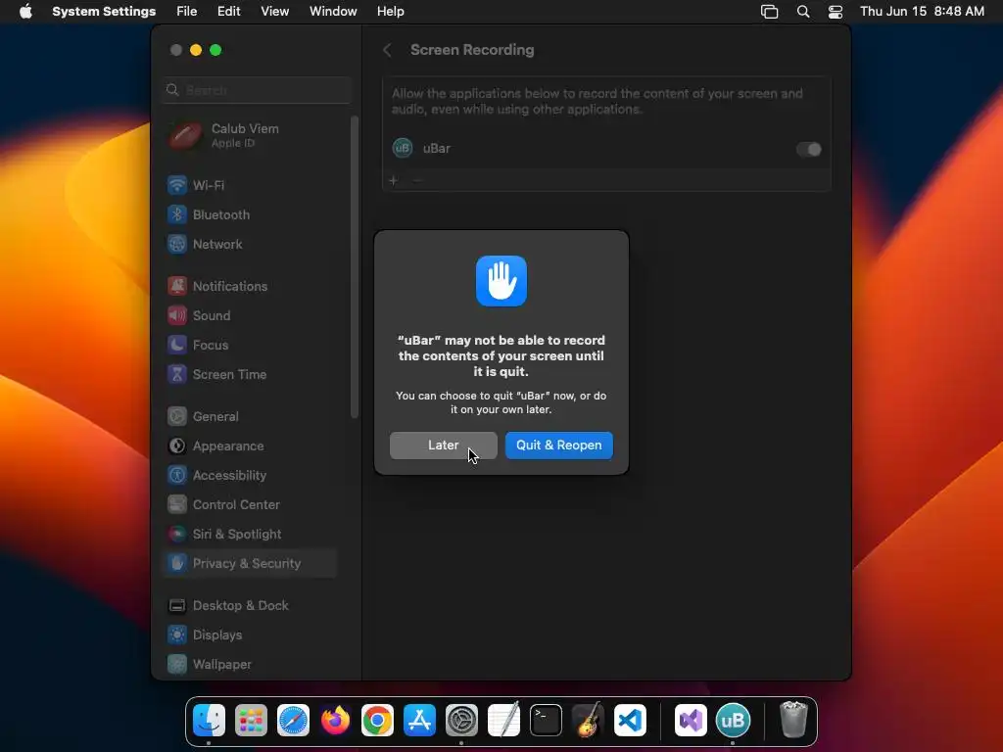Click the Later button in the dialog

(444, 446)
